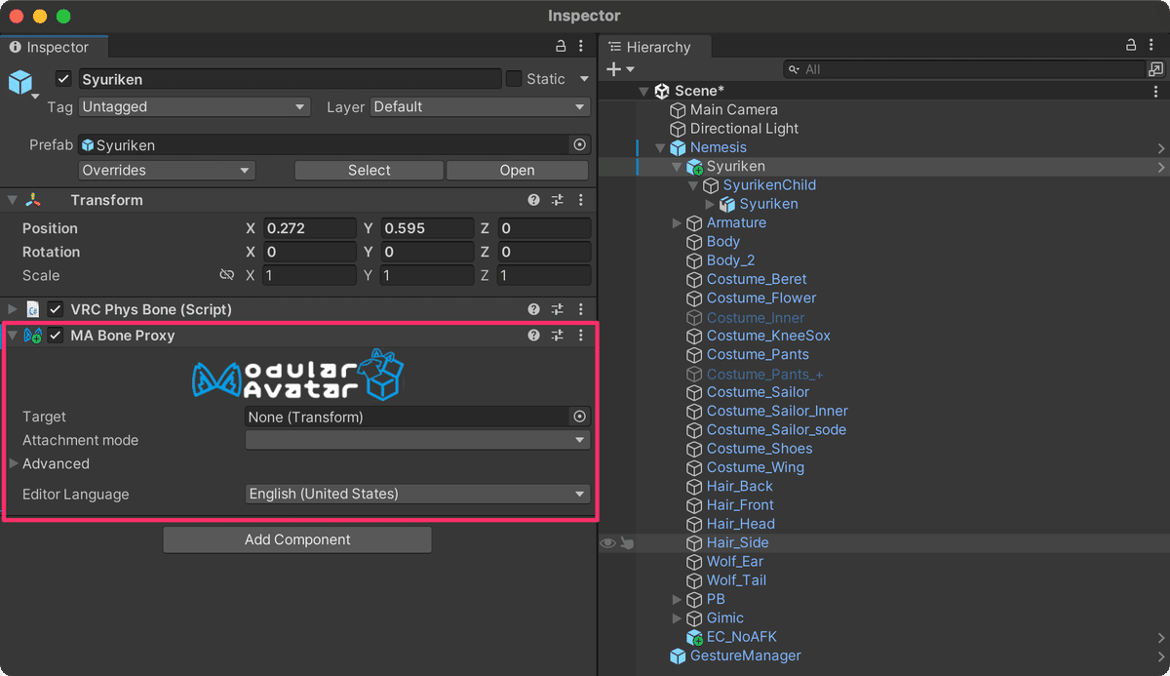Click the Prefab field object picker circle

tap(579, 144)
